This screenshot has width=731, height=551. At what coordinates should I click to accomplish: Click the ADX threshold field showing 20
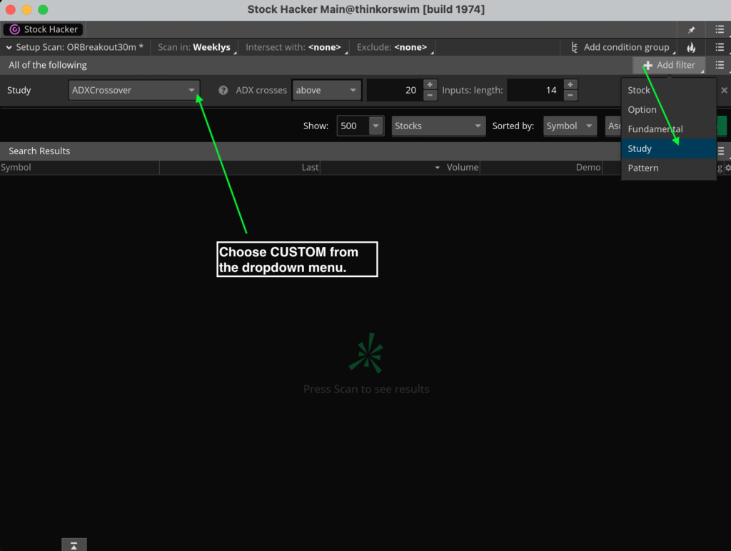(394, 90)
